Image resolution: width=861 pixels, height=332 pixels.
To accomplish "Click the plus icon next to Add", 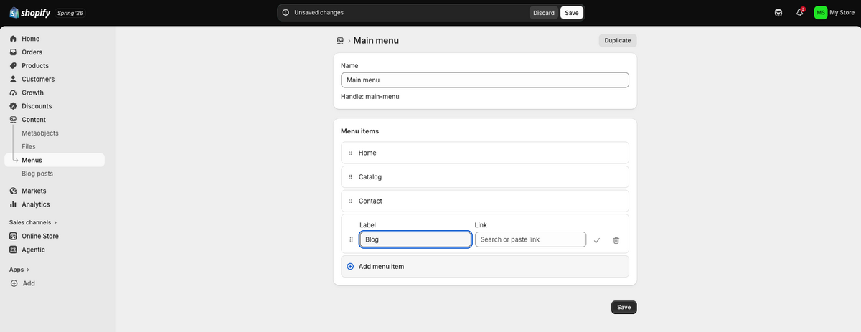I will pos(14,283).
